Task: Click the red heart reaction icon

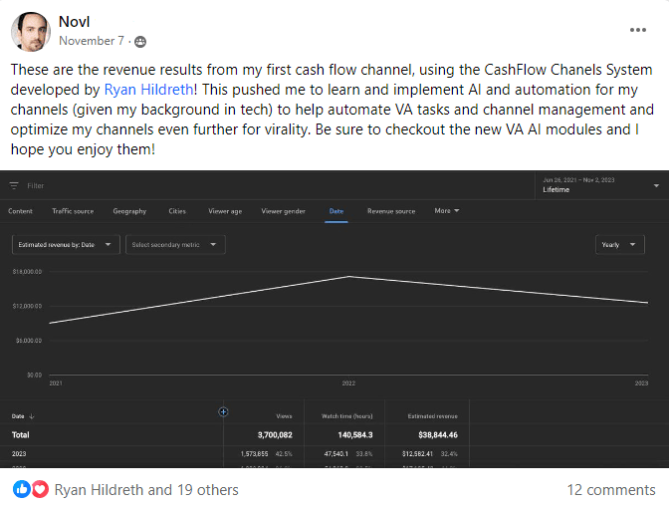Action: (40, 489)
